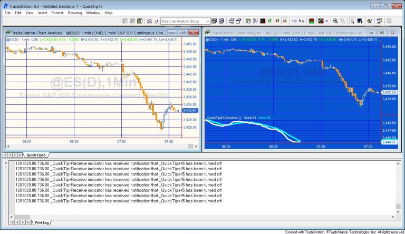
Task: Click the hammer and wrench tools icon
Action: click(x=370, y=21)
